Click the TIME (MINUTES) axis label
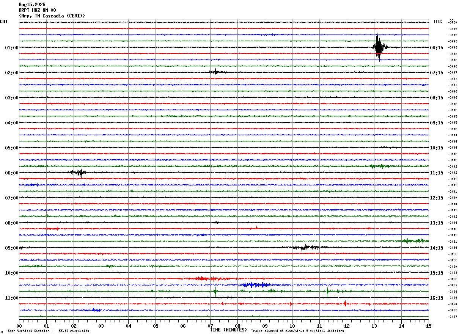This screenshot has height=336, width=459. [x=228, y=330]
